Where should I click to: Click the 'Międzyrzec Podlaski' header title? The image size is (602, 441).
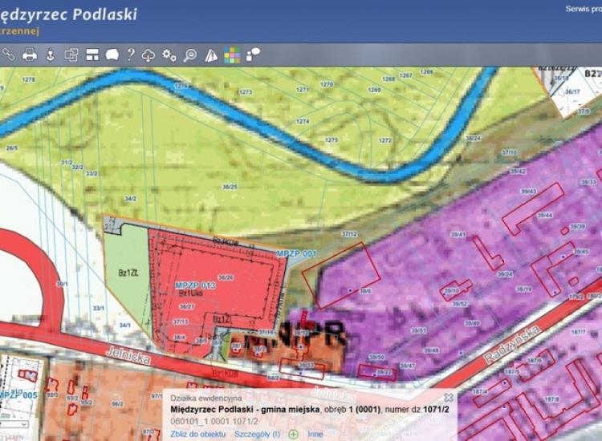67,14
